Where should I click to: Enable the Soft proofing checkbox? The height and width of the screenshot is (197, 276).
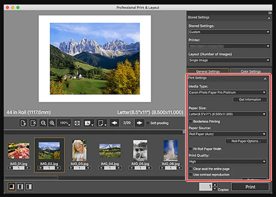click(148, 123)
